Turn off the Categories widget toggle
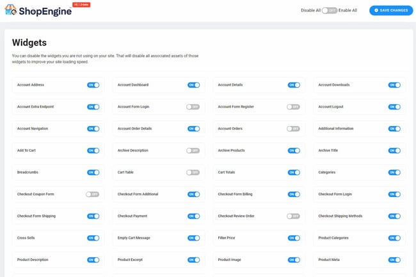Screen dimensions: 416x277 [x=394, y=173]
